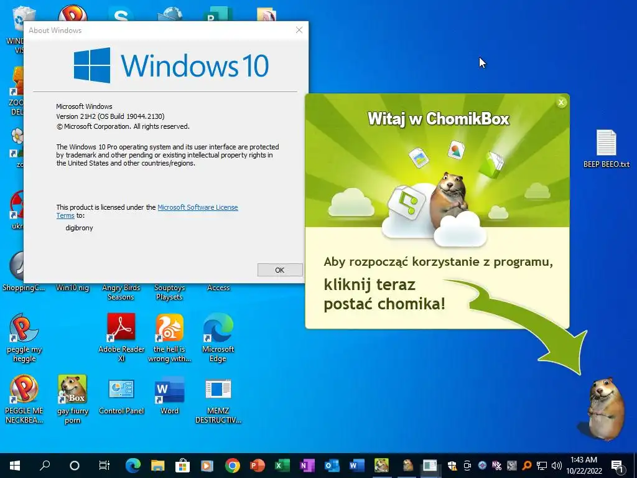Select the Access desktop icon label
Image resolution: width=637 pixels, height=478 pixels.
218,288
